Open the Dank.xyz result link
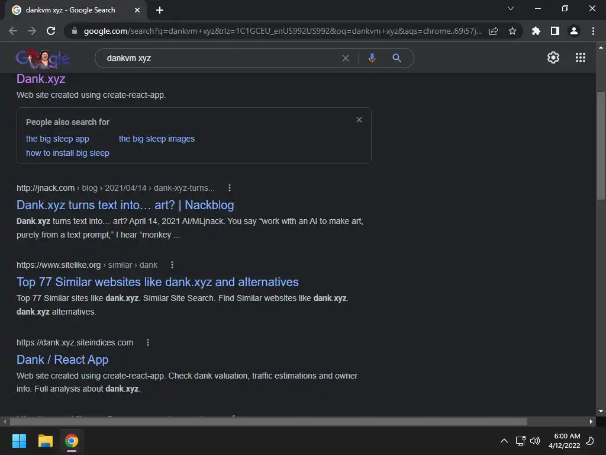This screenshot has height=455, width=606. 41,79
